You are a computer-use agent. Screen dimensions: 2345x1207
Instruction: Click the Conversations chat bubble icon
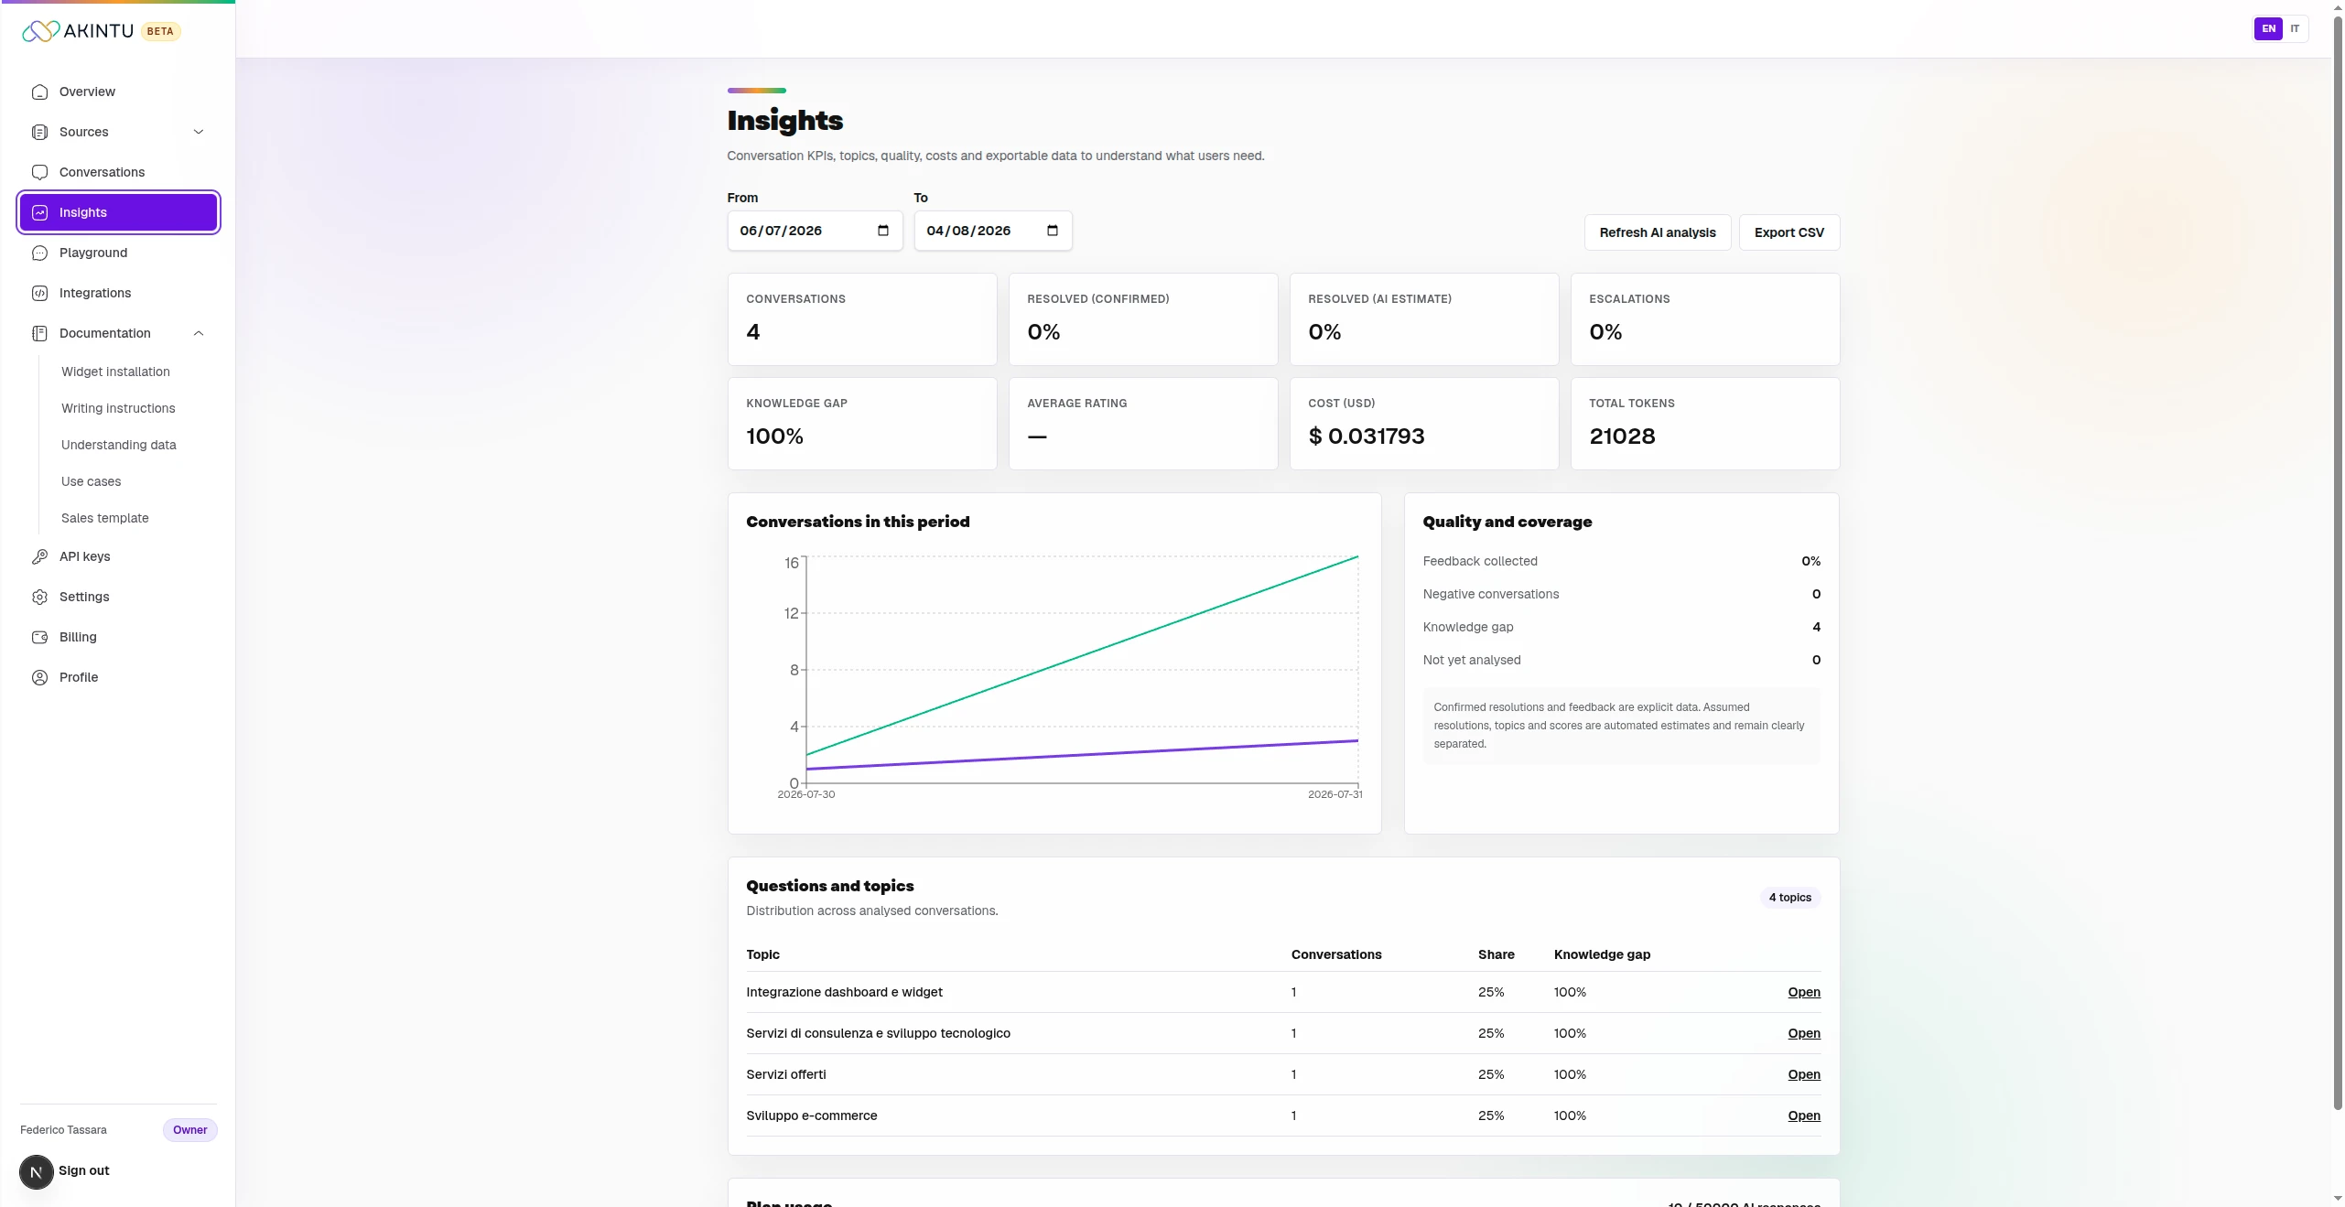click(x=39, y=172)
